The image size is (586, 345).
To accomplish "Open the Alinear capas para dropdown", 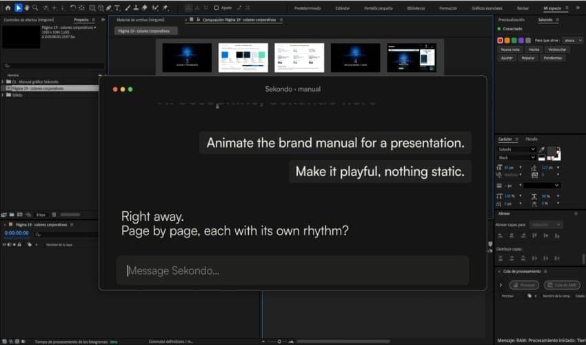I will pyautogui.click(x=546, y=224).
